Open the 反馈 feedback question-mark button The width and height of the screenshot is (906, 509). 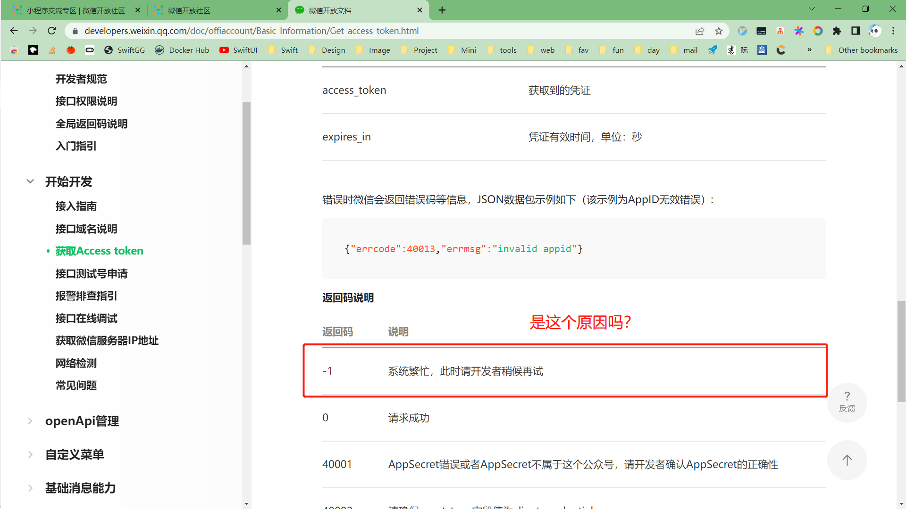point(847,402)
